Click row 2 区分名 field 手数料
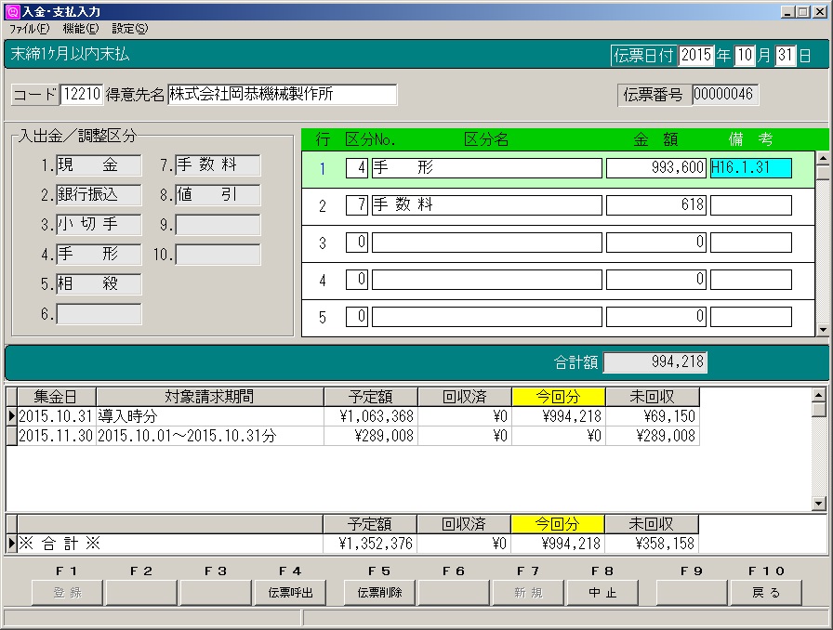 [486, 205]
